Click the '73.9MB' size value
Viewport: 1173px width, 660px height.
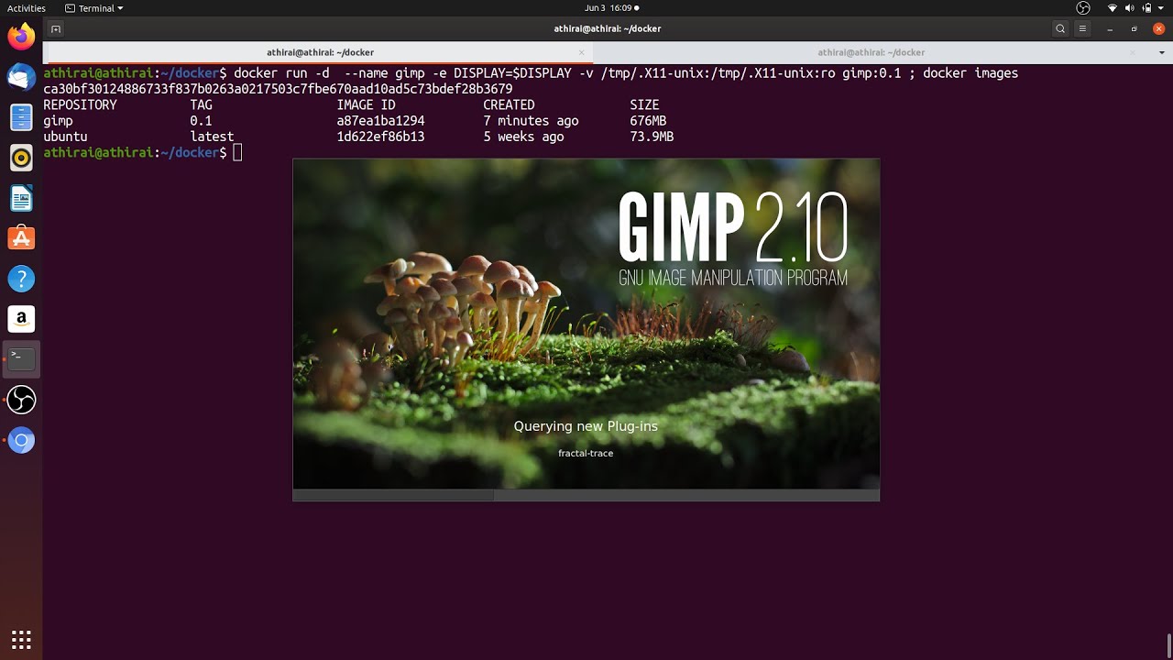(x=652, y=137)
